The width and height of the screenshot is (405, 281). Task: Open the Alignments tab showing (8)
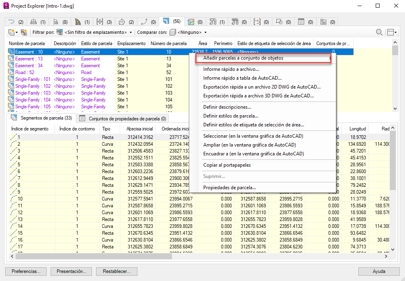60,22
